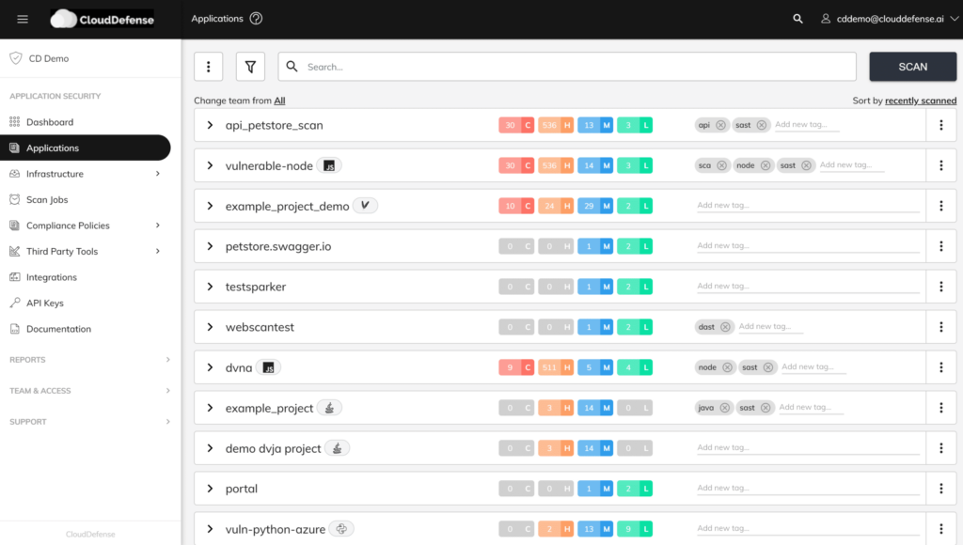Open the hamburger menu
Image resolution: width=963 pixels, height=545 pixels.
[23, 19]
